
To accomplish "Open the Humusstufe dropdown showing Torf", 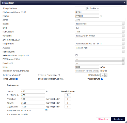I will click(x=100, y=32).
